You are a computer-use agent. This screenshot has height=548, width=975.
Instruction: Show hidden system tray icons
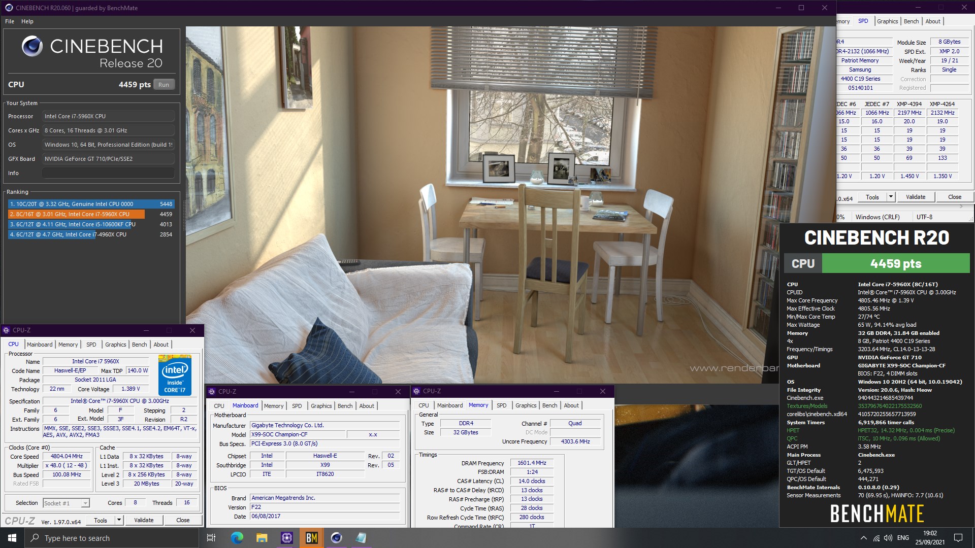pos(863,538)
